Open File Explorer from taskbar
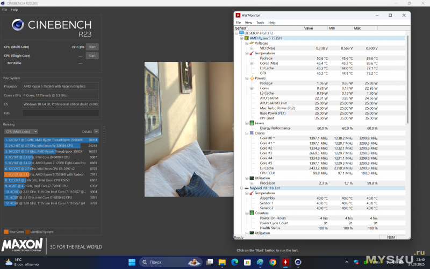Image resolution: width=430 pixels, height=269 pixels. (222, 262)
